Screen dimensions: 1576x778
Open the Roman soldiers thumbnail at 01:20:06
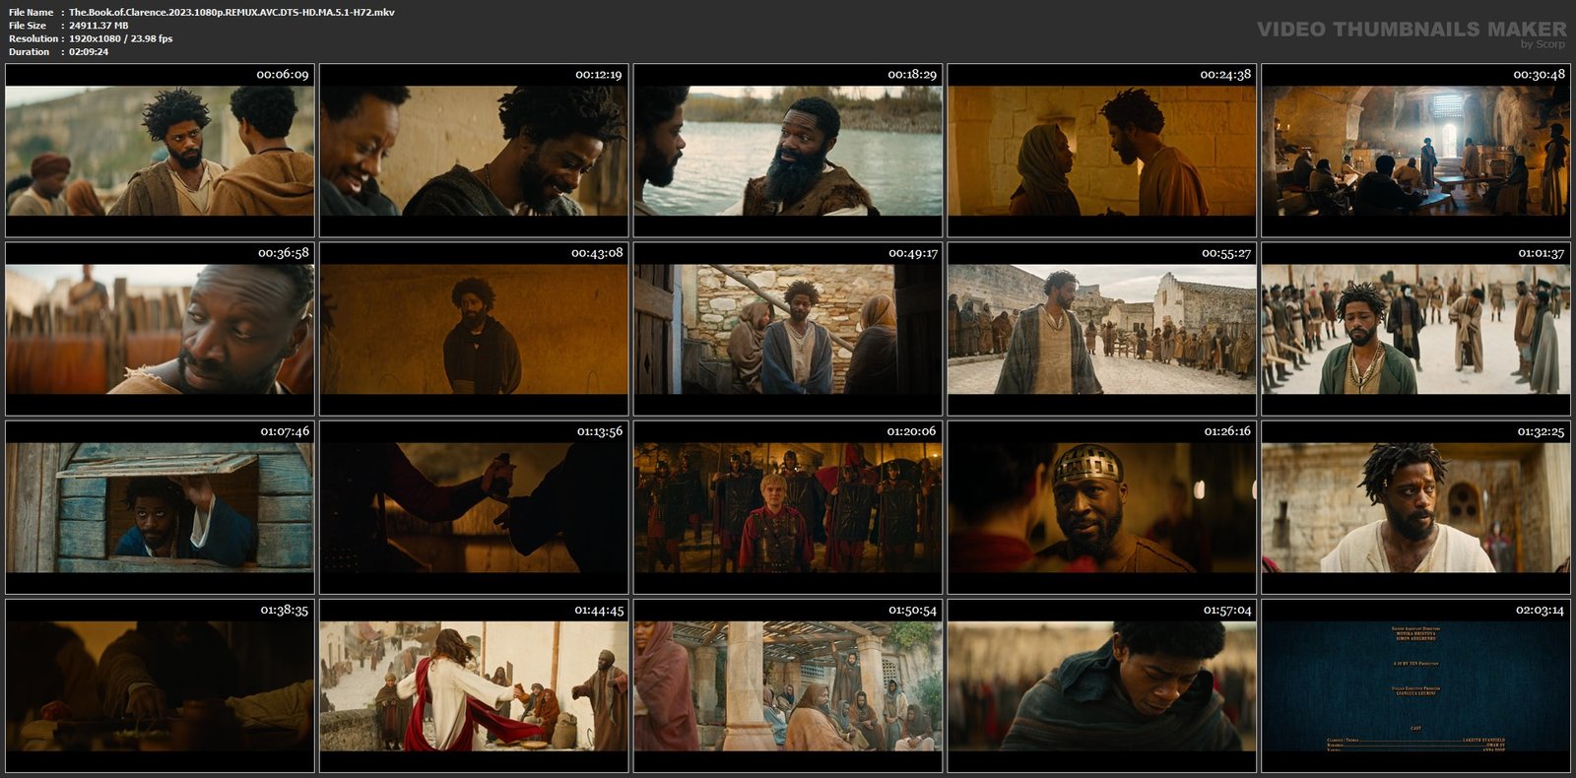pyautogui.click(x=788, y=507)
